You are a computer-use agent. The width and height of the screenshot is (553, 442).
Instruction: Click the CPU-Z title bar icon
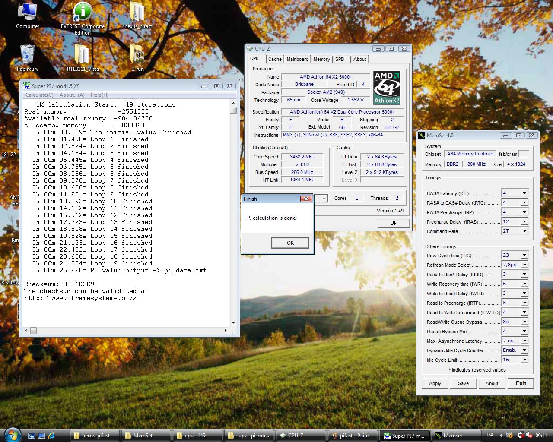[250, 49]
